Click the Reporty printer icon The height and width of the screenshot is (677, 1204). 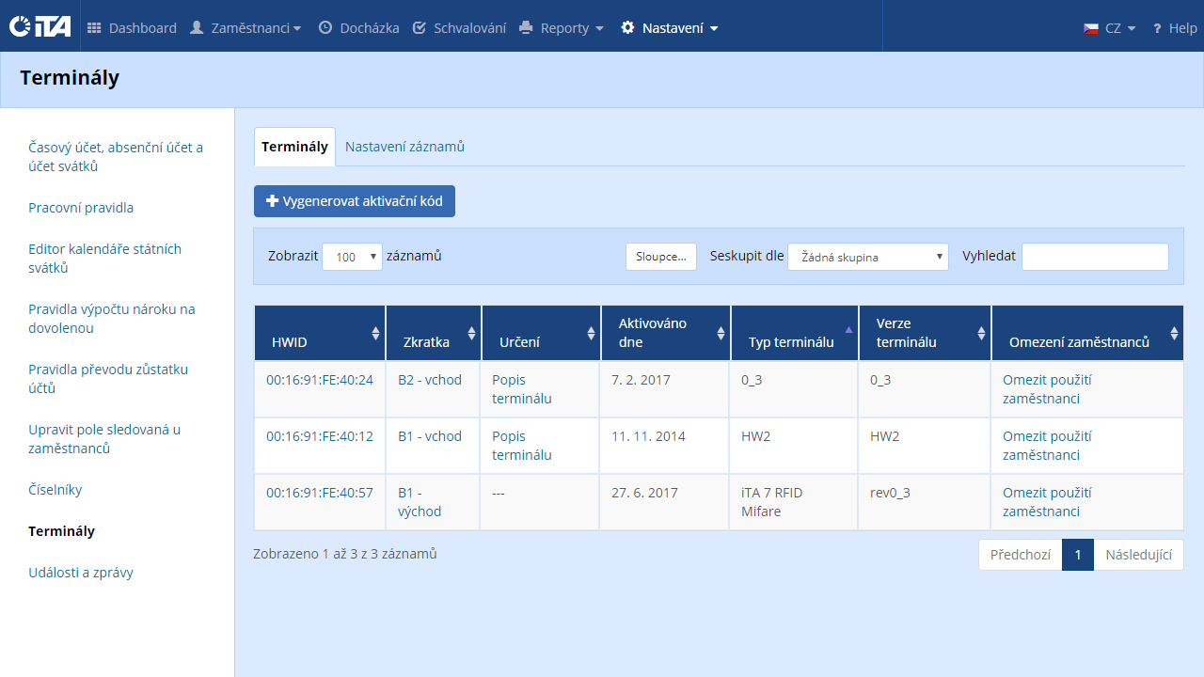(526, 28)
